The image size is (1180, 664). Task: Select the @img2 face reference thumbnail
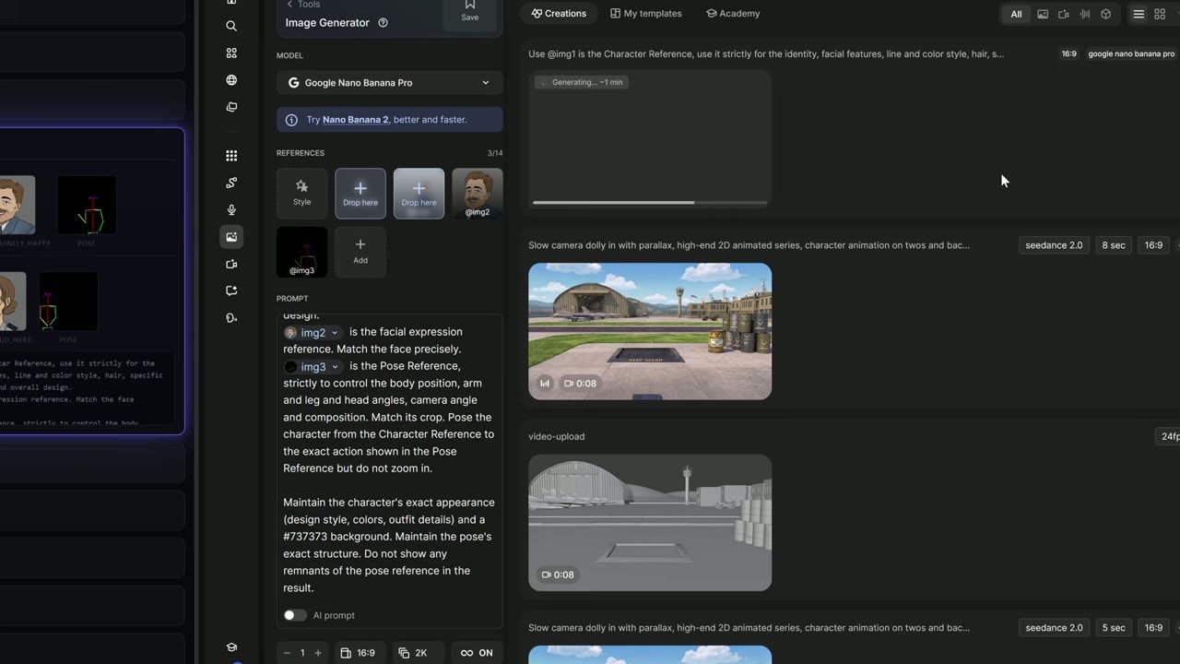point(477,194)
